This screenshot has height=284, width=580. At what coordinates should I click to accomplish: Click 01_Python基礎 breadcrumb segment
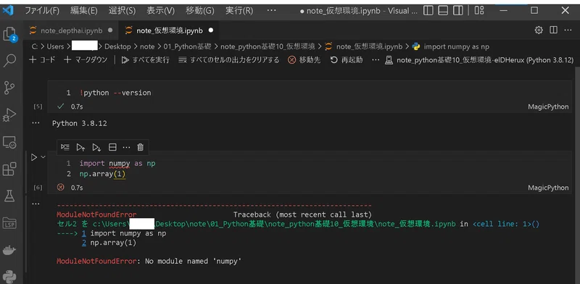tap(188, 46)
